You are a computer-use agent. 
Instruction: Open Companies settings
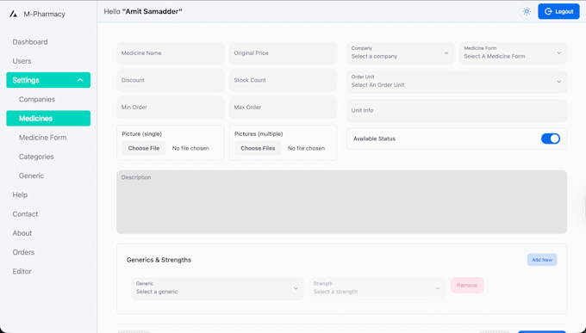[37, 99]
